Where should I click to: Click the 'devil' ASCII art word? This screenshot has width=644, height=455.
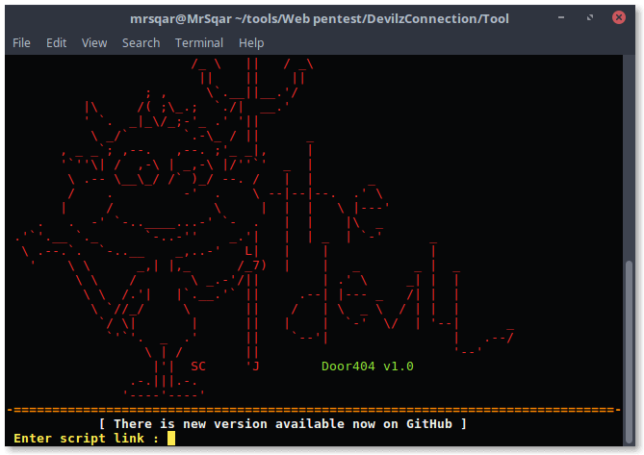[399, 297]
